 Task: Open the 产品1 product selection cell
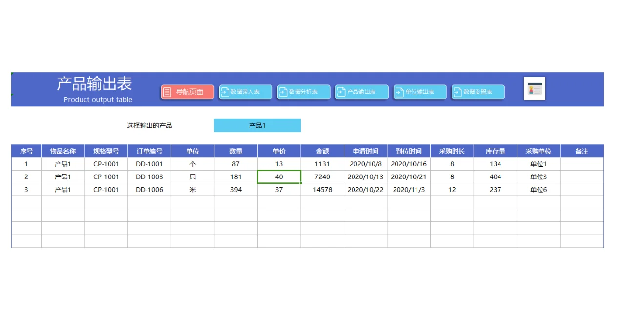click(257, 125)
